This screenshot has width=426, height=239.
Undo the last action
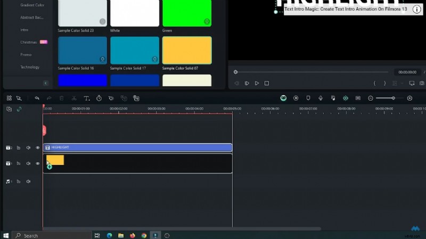pyautogui.click(x=37, y=98)
